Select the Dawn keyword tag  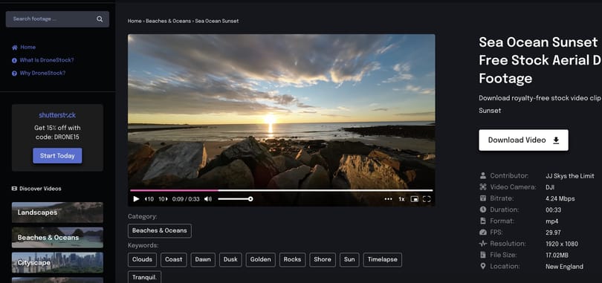click(203, 260)
